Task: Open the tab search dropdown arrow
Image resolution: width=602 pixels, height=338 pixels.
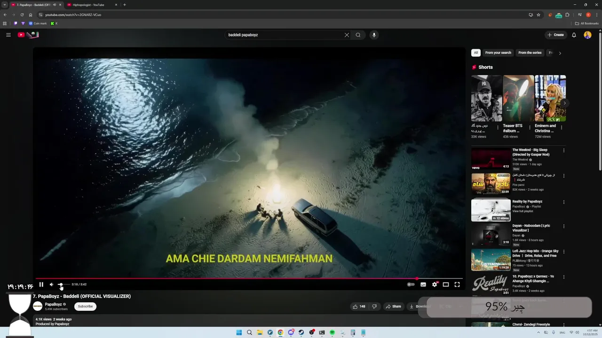Action: (5, 5)
